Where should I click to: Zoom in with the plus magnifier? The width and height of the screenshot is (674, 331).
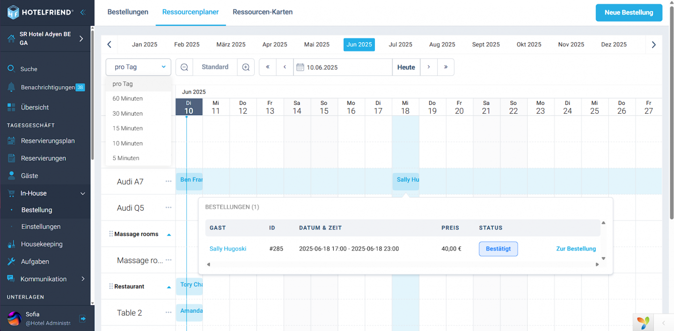(x=246, y=67)
